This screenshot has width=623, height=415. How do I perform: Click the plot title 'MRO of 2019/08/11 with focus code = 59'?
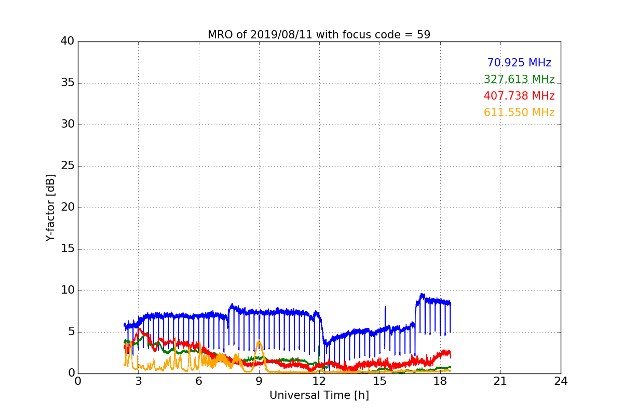click(x=319, y=35)
